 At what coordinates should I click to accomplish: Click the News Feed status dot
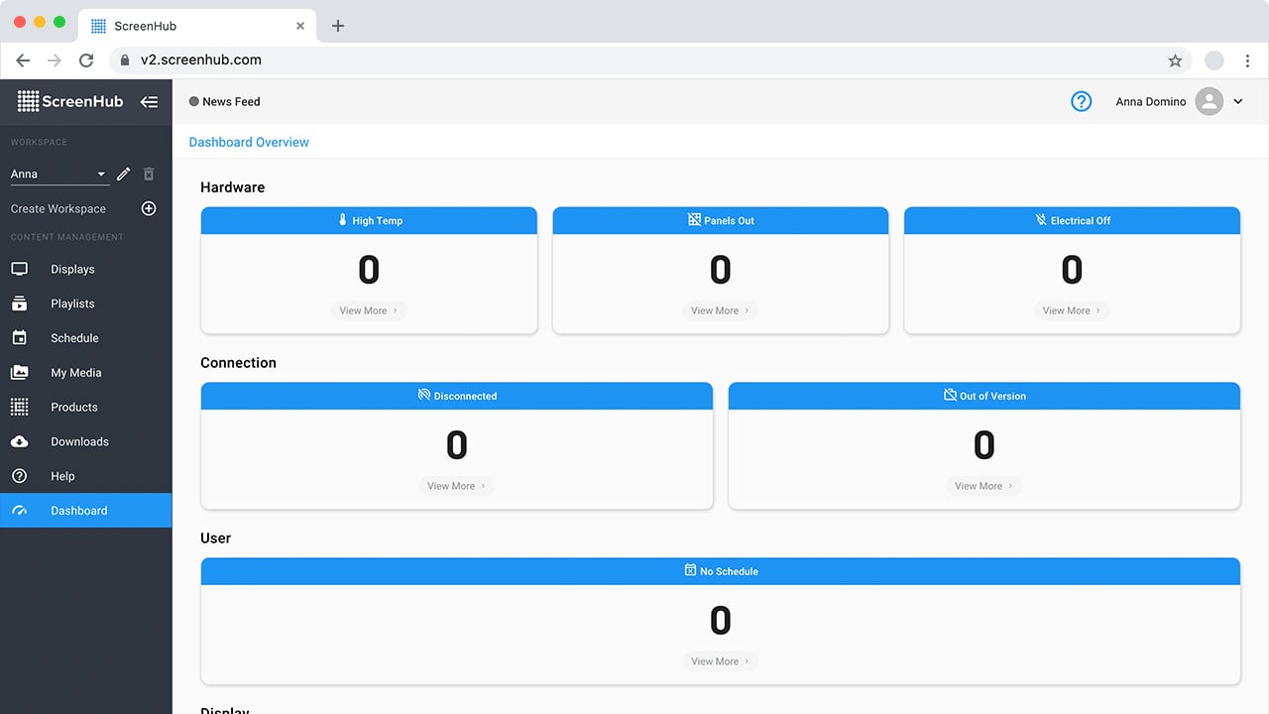193,101
